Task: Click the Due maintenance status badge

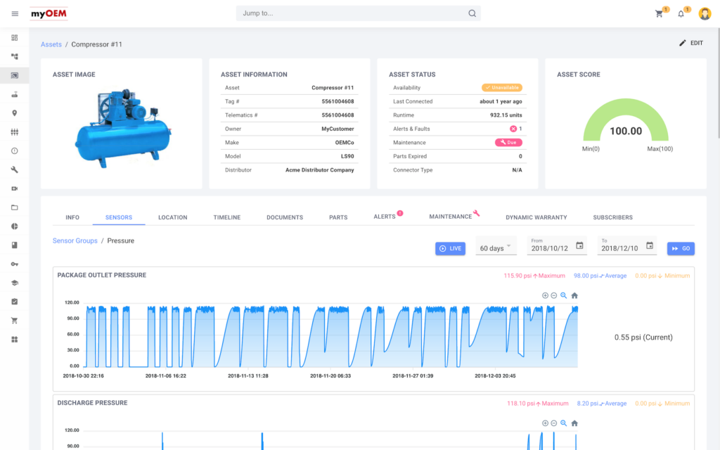Action: 508,142
